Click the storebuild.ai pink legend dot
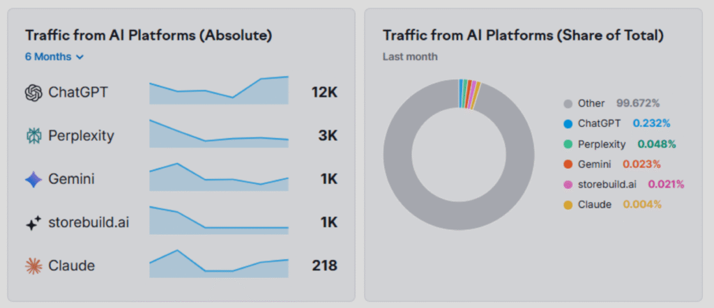Viewport: 714px width, 308px height. pos(568,185)
